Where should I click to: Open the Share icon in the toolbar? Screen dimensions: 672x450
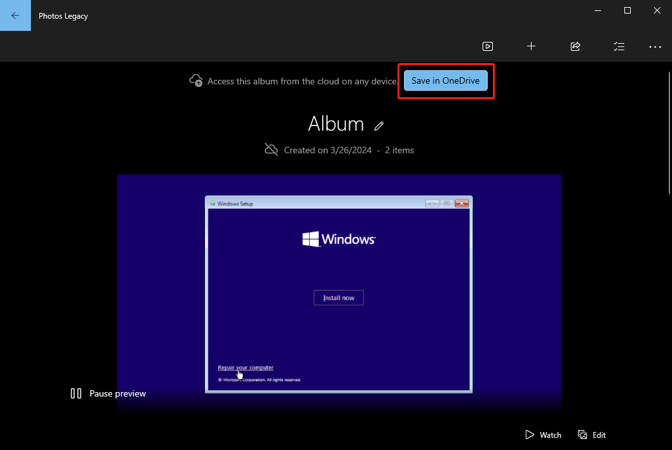tap(575, 46)
